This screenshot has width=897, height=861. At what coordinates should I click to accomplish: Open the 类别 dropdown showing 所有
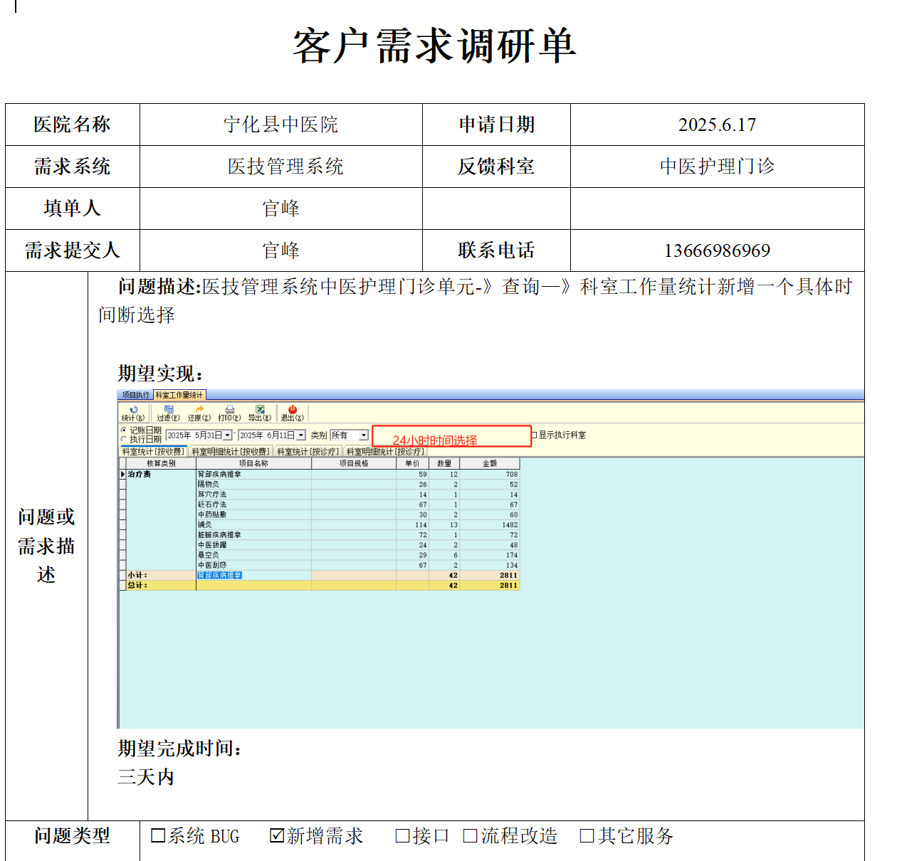[364, 435]
